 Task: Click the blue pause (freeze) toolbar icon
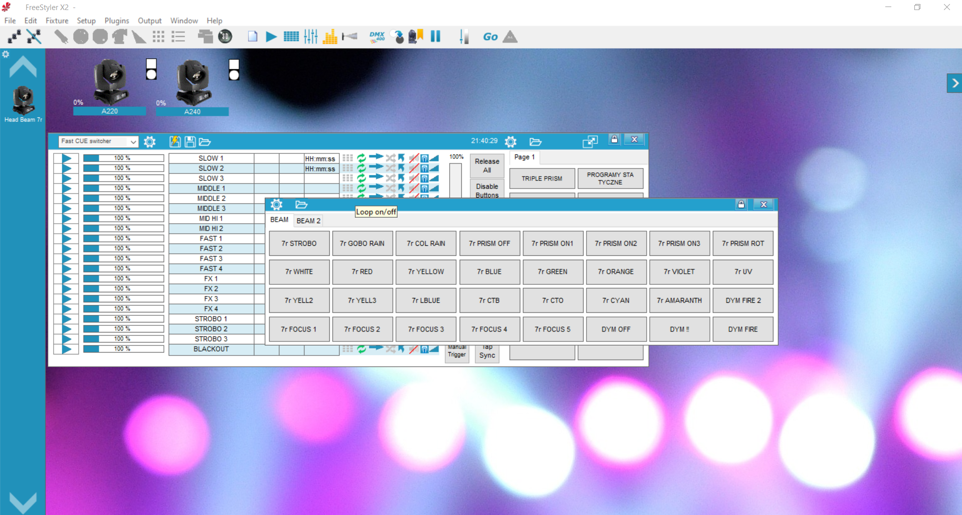(x=435, y=37)
